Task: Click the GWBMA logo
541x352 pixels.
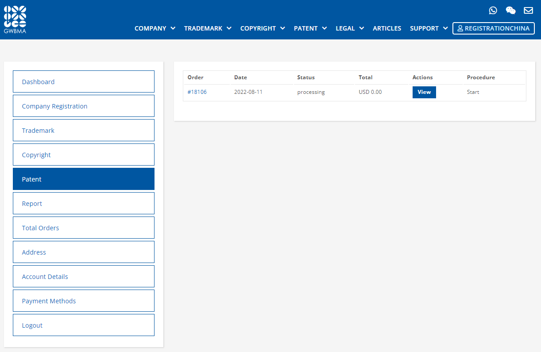Action: point(15,20)
